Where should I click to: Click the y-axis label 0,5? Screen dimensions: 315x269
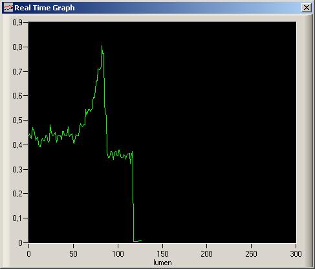click(17, 121)
